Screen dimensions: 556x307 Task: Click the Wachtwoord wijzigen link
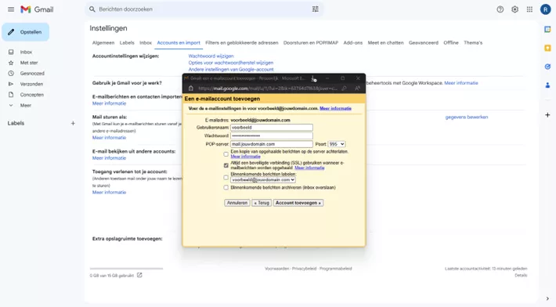(211, 56)
